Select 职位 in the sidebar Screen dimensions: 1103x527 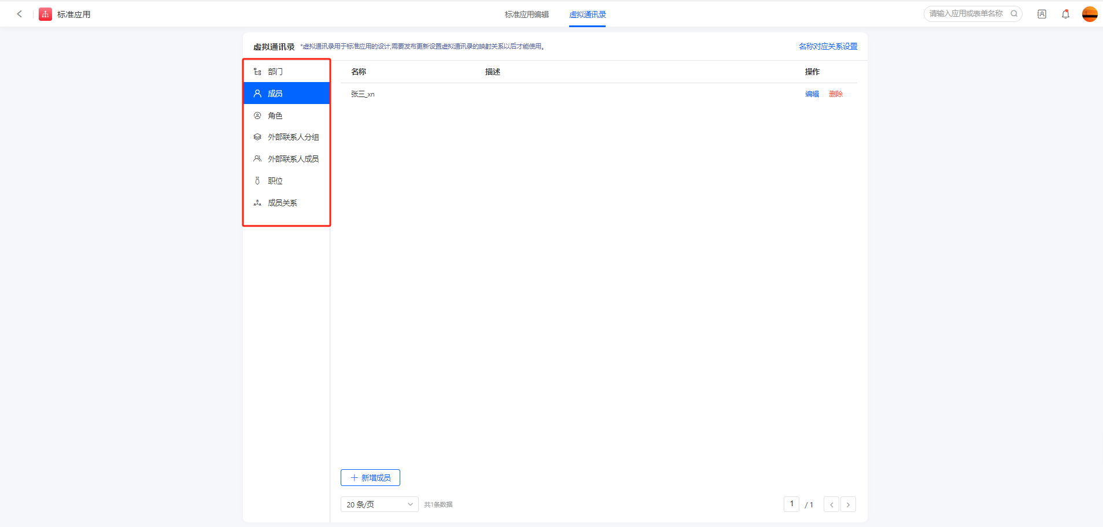click(275, 181)
